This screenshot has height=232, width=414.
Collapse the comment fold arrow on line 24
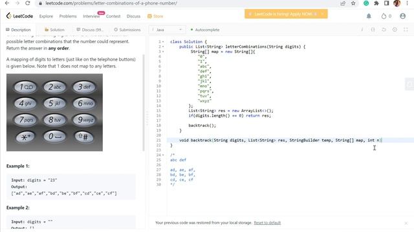click(x=163, y=155)
